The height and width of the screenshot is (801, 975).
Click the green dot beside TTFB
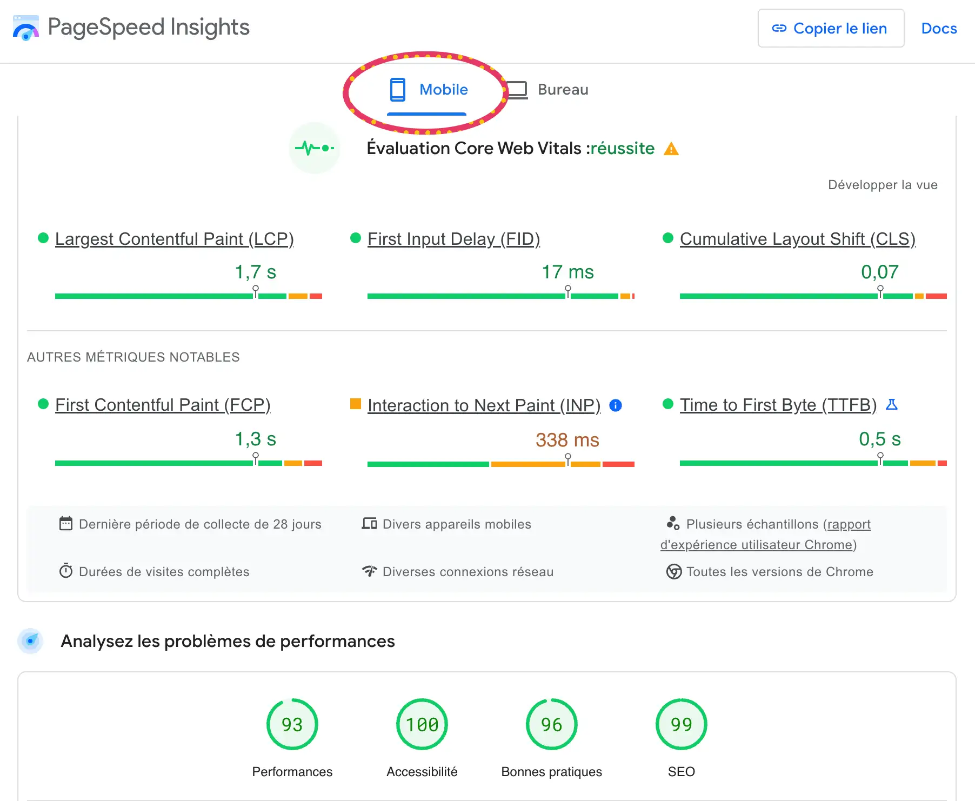point(668,404)
